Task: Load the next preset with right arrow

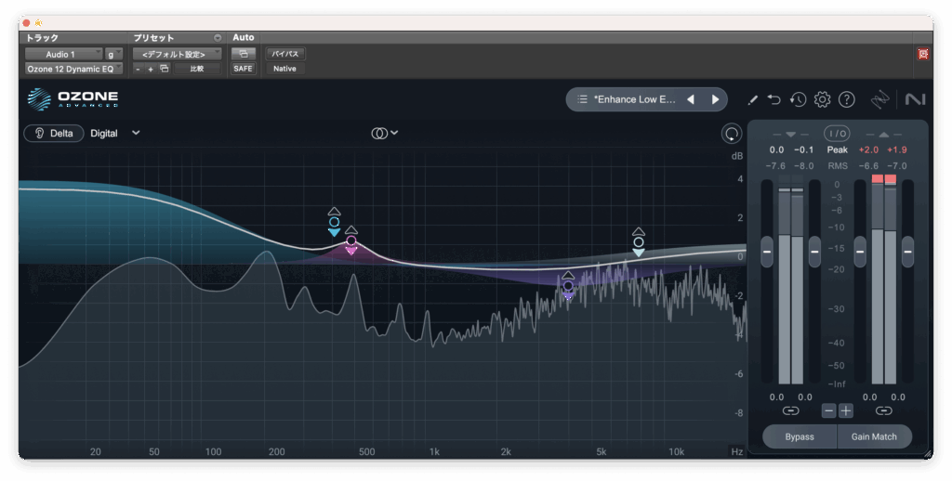Action: click(715, 99)
